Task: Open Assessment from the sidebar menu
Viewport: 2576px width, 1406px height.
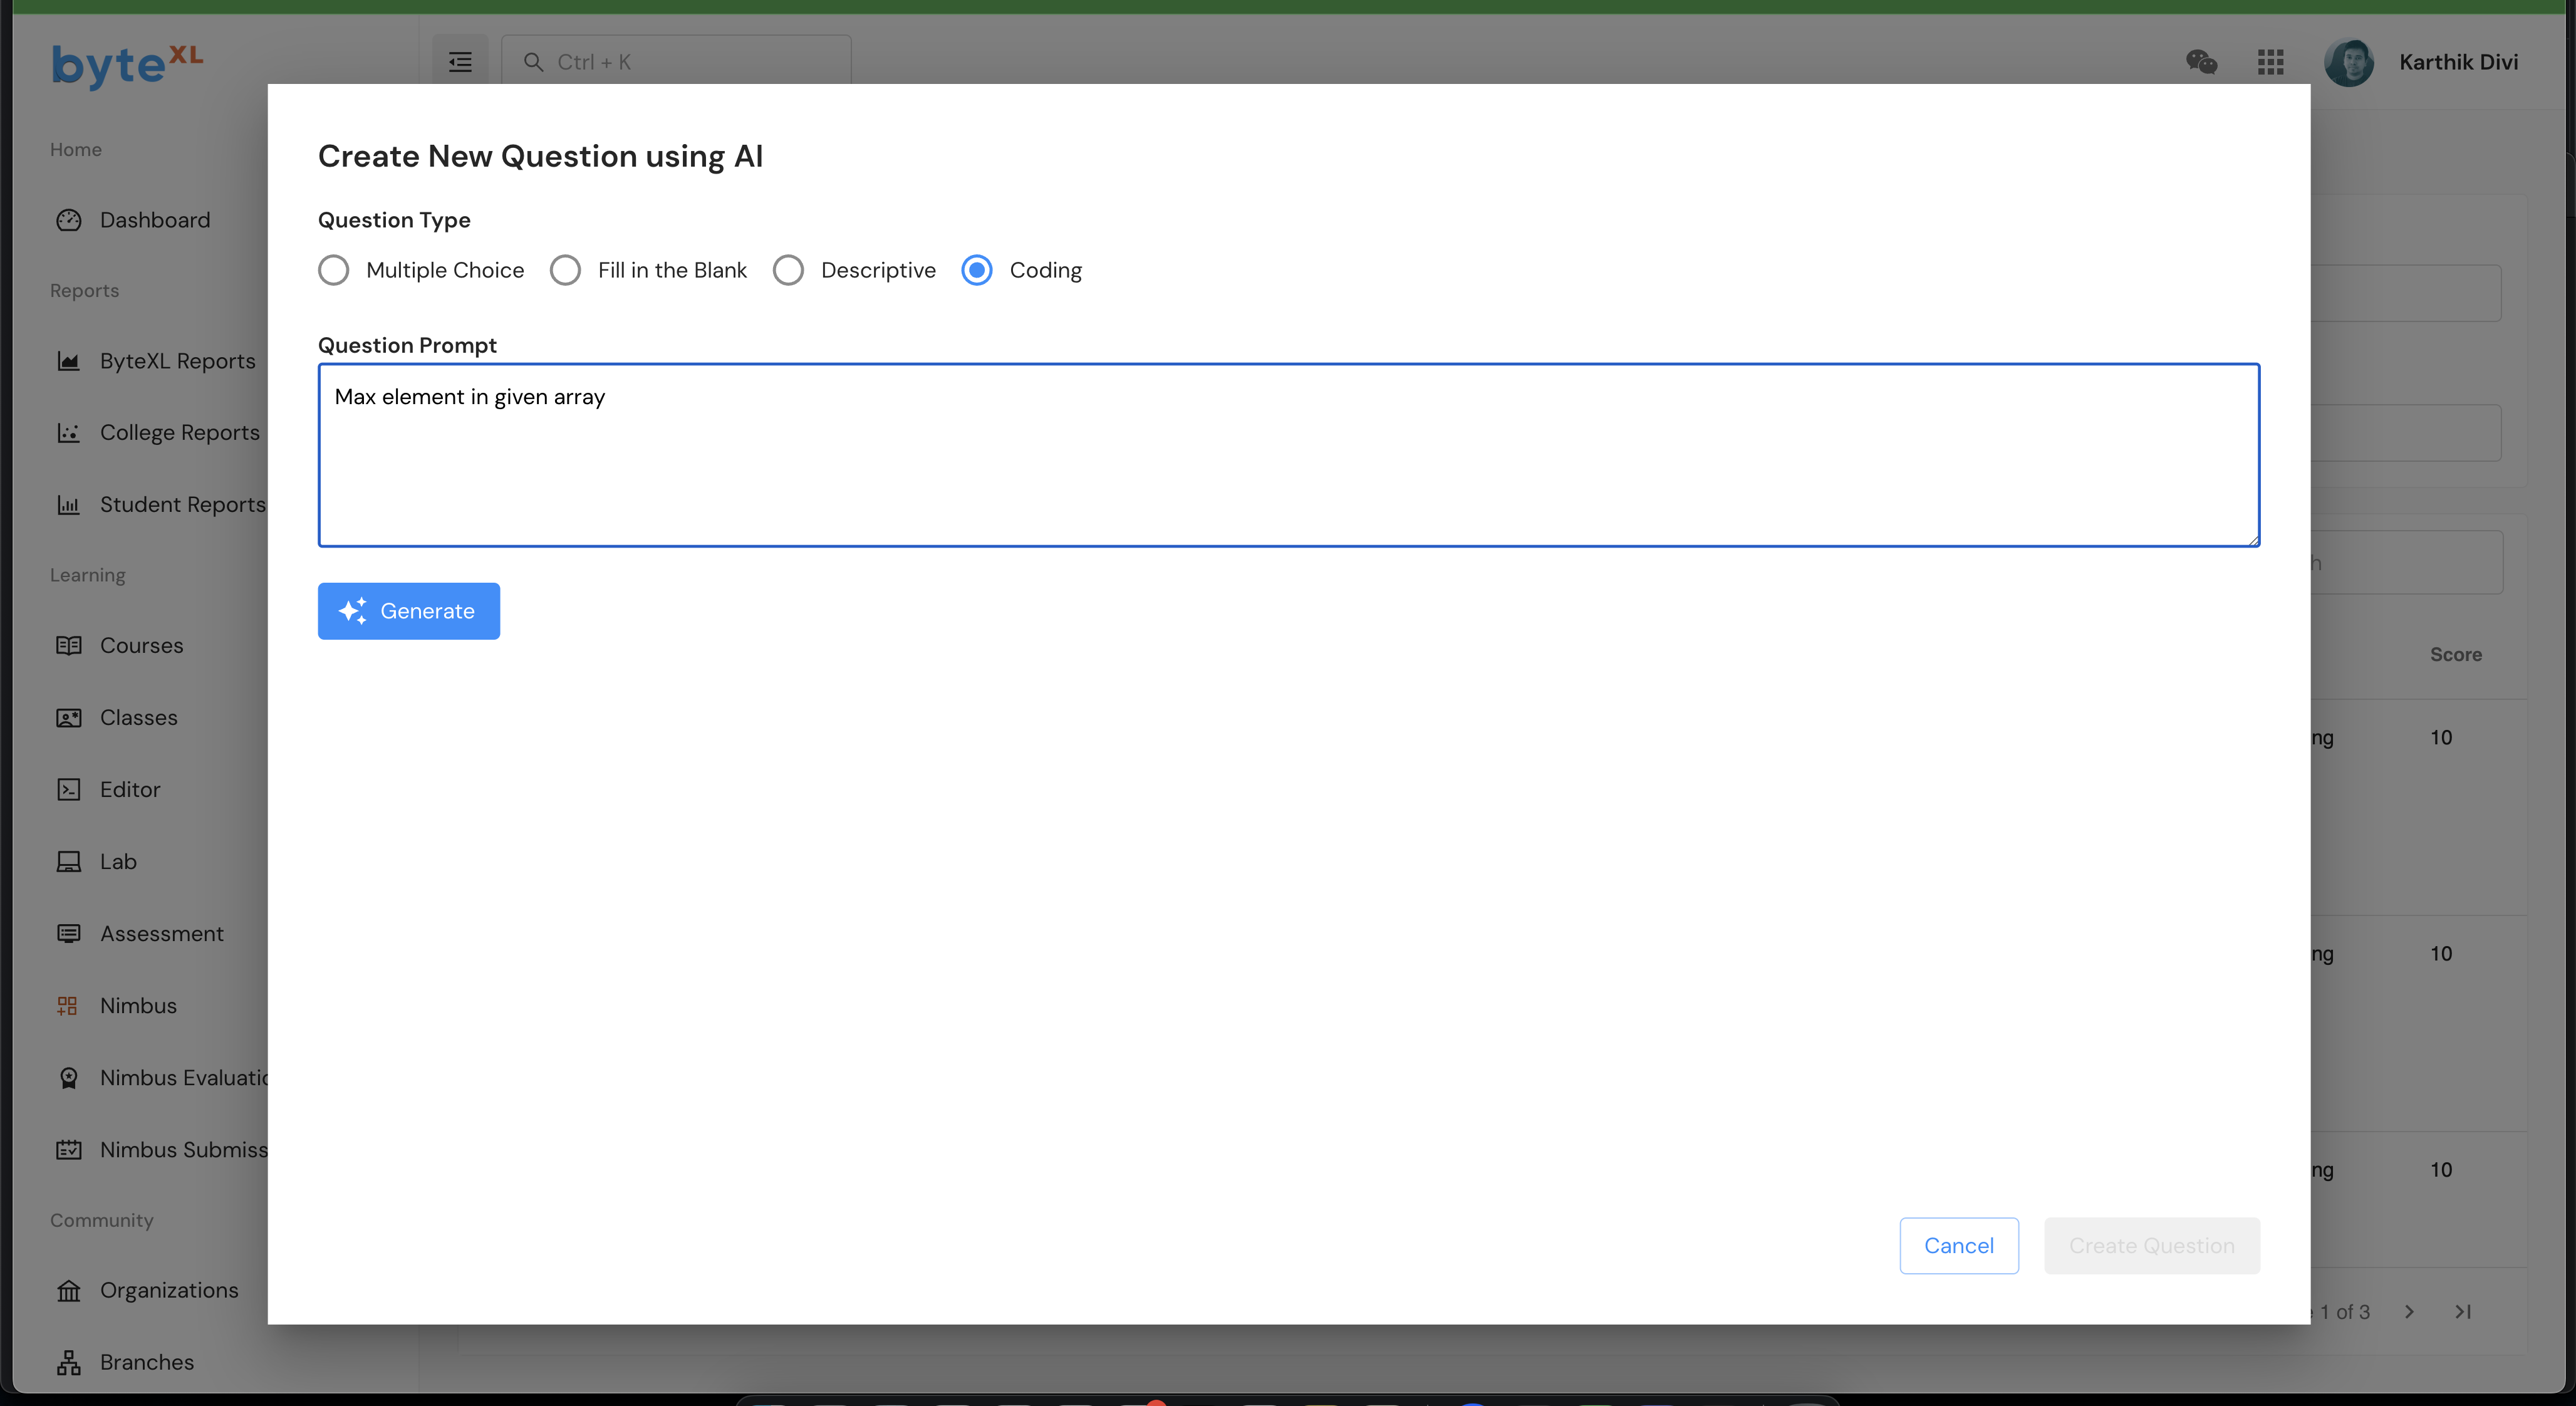Action: [x=161, y=934]
